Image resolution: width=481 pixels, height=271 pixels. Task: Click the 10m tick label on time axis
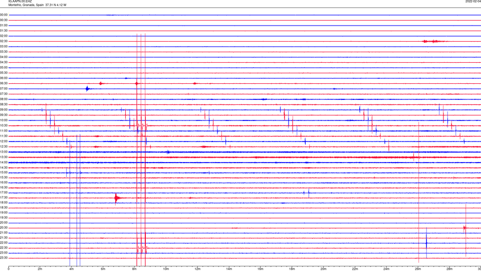point(166,269)
